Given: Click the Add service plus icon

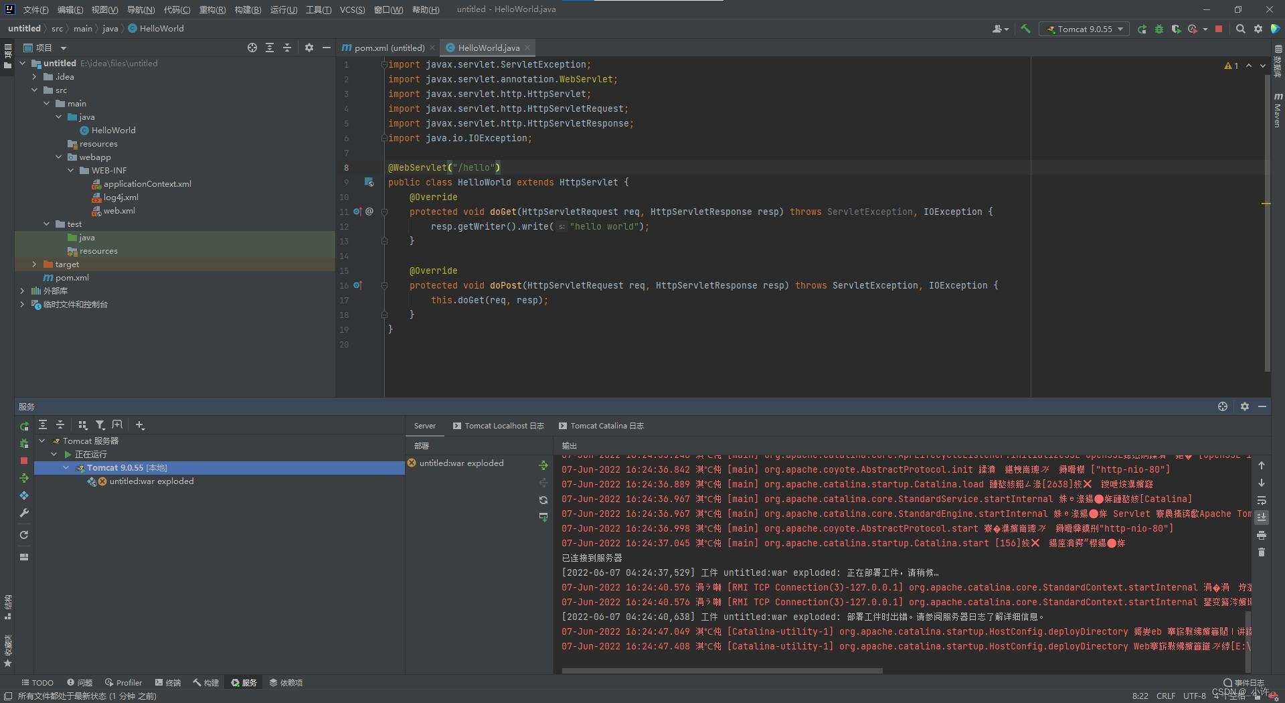Looking at the screenshot, I should pyautogui.click(x=139, y=424).
